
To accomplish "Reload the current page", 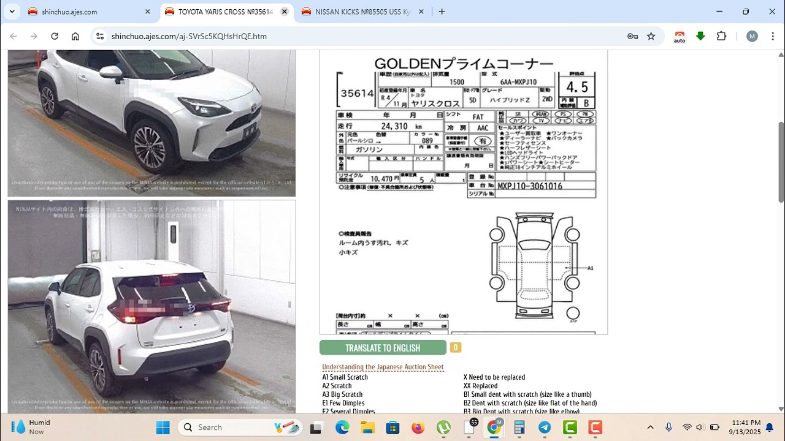I will pos(55,36).
